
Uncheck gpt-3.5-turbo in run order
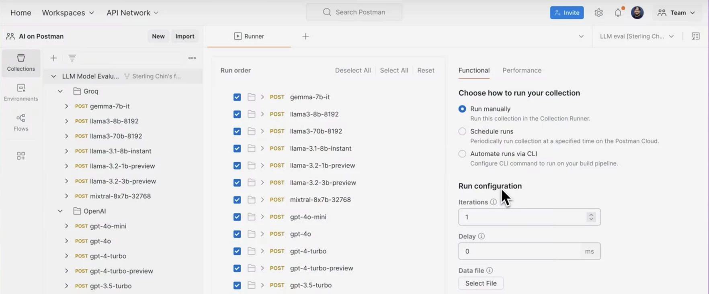click(x=237, y=285)
